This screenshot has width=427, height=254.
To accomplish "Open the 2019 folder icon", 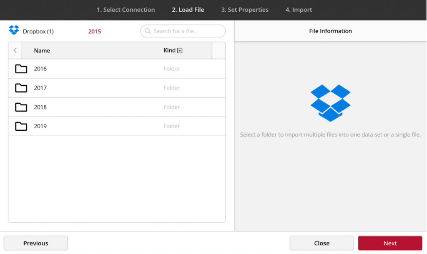I will point(21,126).
